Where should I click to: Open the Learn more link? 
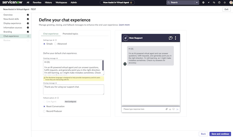(x=124, y=25)
